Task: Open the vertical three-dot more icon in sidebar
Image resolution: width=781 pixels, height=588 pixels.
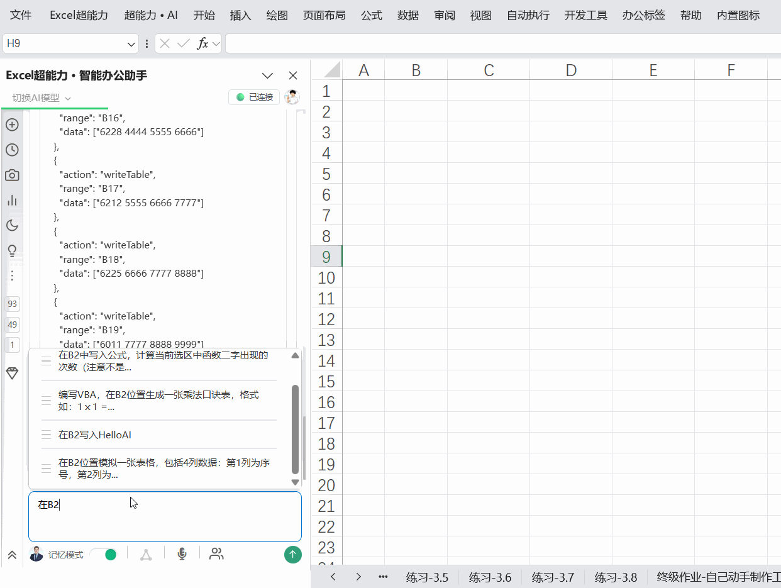Action: point(12,275)
